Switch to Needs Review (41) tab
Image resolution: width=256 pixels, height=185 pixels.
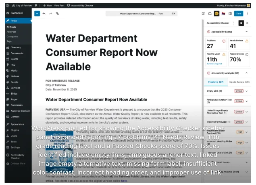[x=239, y=82]
